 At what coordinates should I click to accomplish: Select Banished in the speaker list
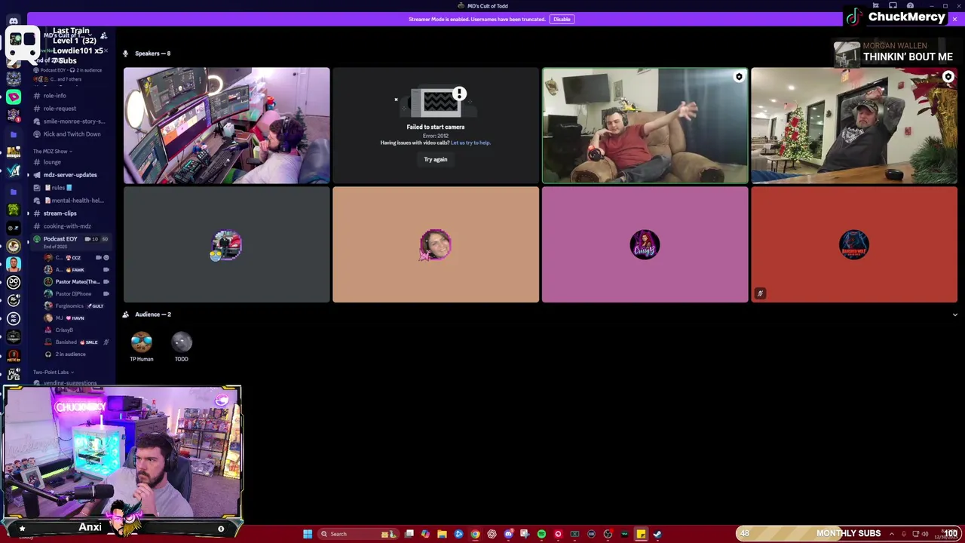(x=72, y=342)
